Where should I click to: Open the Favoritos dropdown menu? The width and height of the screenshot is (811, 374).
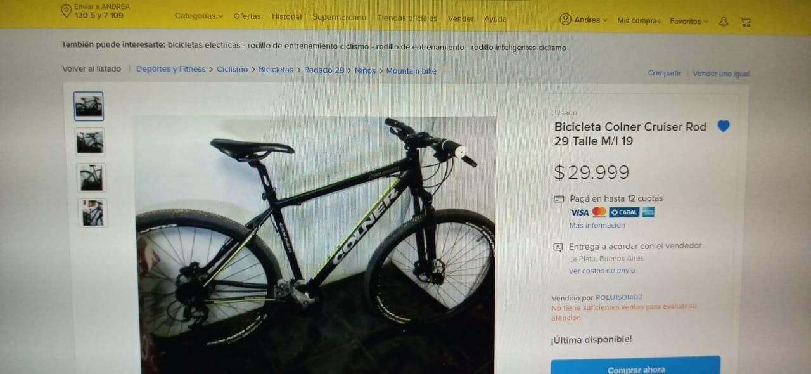(x=689, y=22)
